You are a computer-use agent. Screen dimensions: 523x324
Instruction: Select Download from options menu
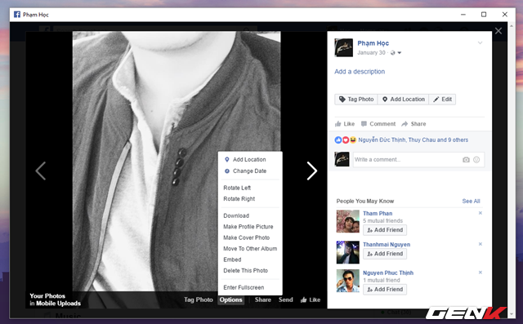(x=236, y=215)
